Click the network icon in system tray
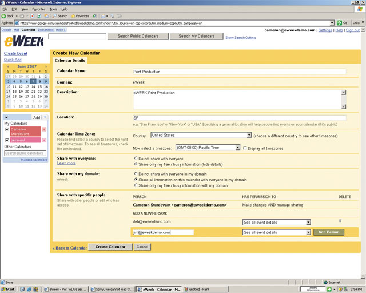366x293 pixels. point(345,289)
